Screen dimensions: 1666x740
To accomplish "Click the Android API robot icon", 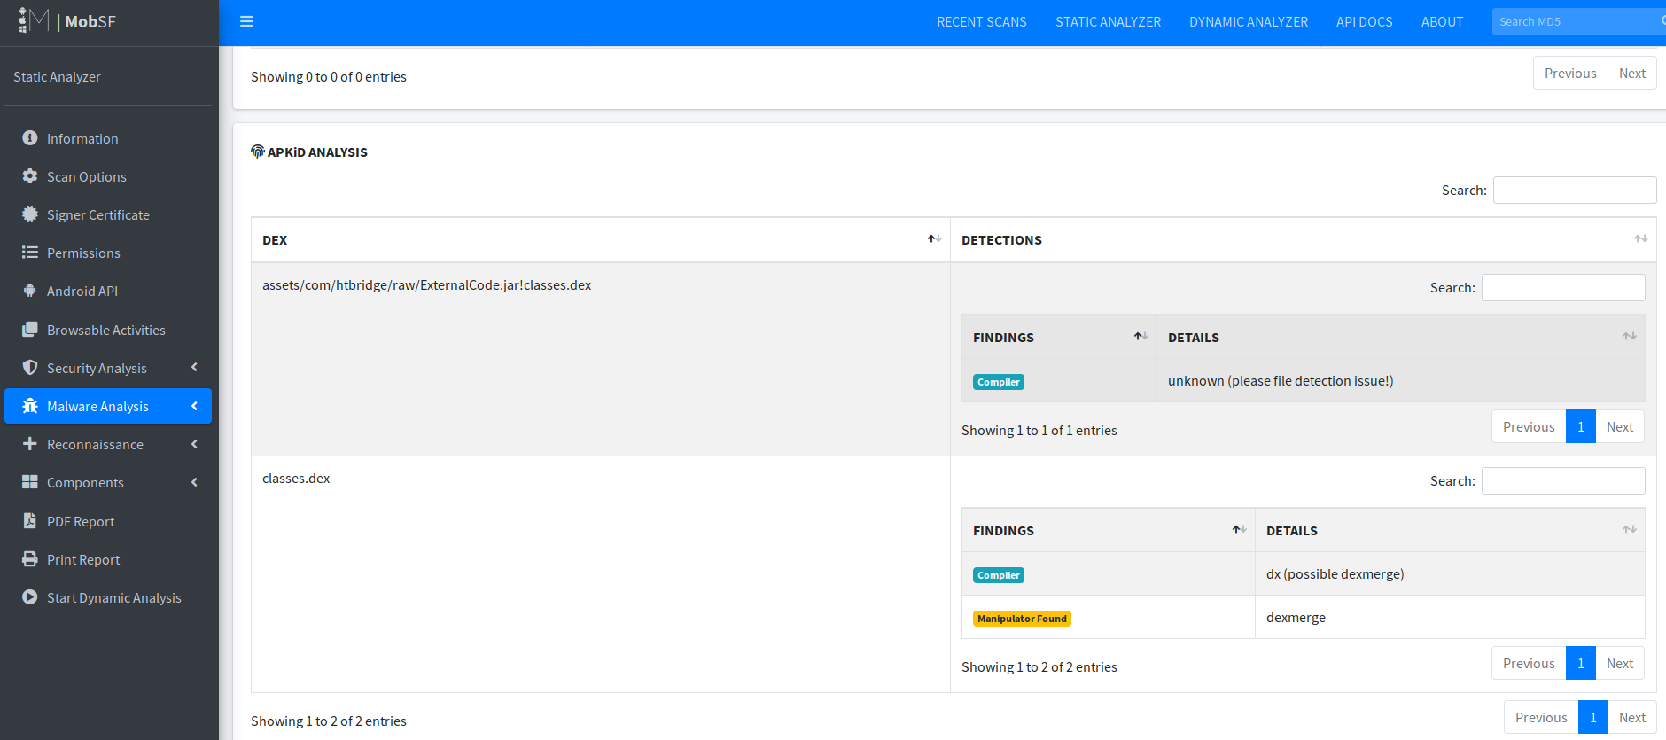I will click(30, 291).
